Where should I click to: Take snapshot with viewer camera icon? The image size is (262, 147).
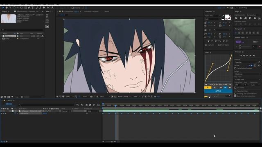click(91, 97)
